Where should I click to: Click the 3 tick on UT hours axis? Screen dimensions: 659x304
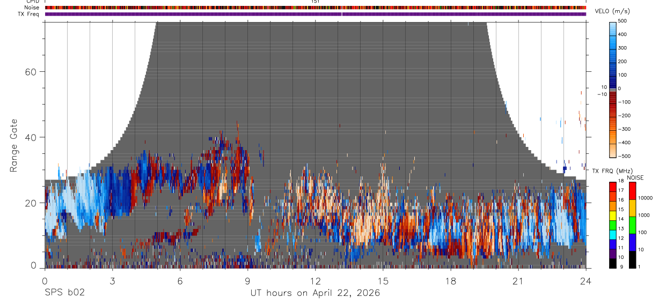tap(112, 280)
